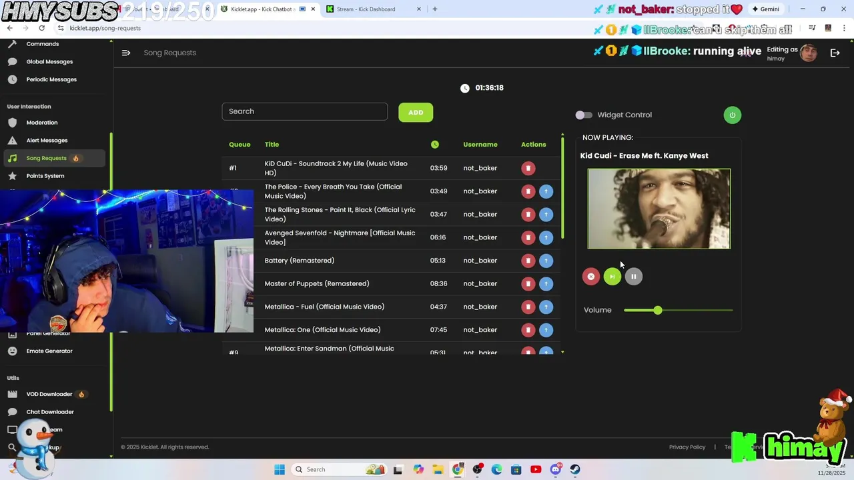
Task: Sort by the Title column header
Action: click(272, 145)
